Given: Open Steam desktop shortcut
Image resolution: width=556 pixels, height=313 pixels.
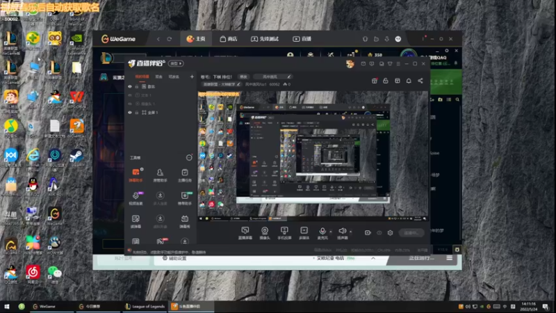Looking at the screenshot, I should click(x=76, y=157).
